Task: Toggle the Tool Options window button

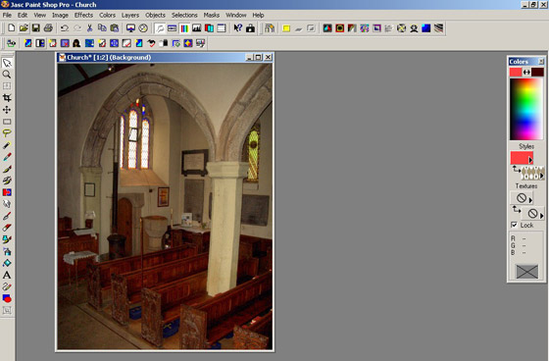Action: (172, 28)
